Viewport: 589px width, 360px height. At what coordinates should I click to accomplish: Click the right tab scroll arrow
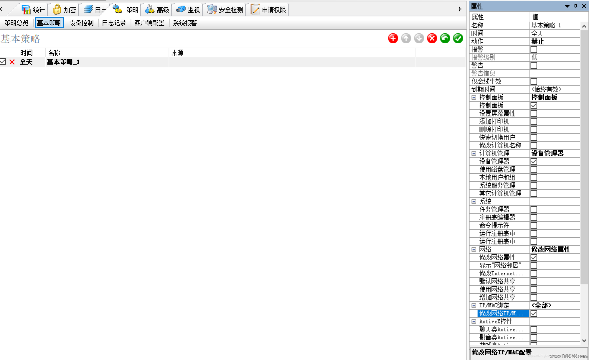point(460,9)
